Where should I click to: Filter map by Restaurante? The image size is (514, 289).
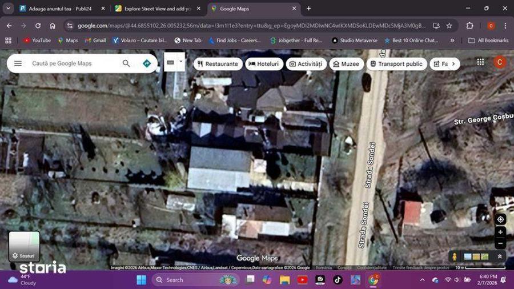coord(218,64)
